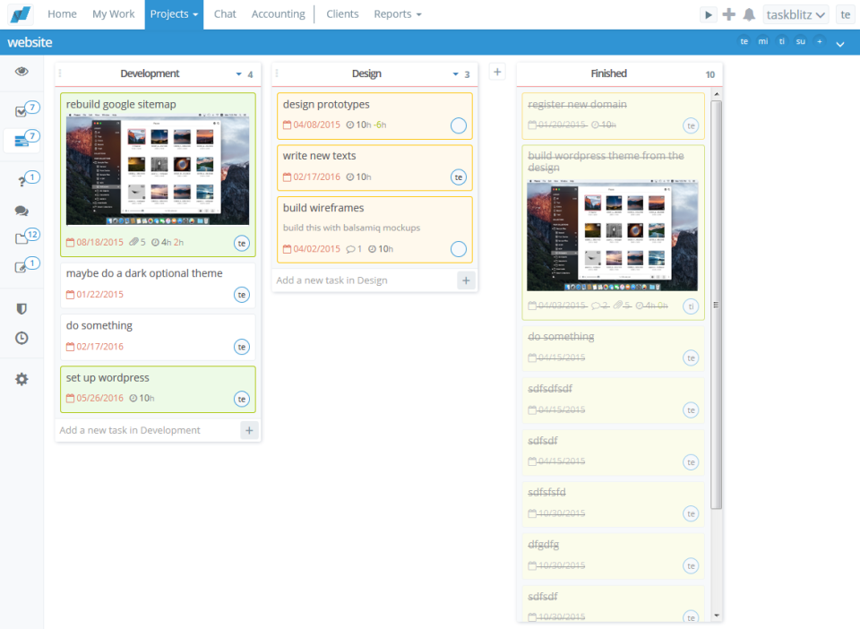Open the tasks checklist sidebar icon
Viewport: 860px width, 629px height.
pos(21,108)
